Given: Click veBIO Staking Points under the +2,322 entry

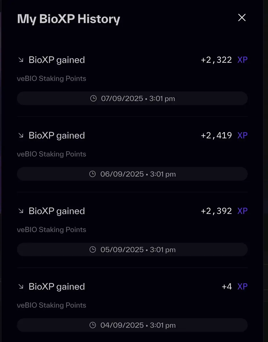Looking at the screenshot, I should pyautogui.click(x=51, y=78).
